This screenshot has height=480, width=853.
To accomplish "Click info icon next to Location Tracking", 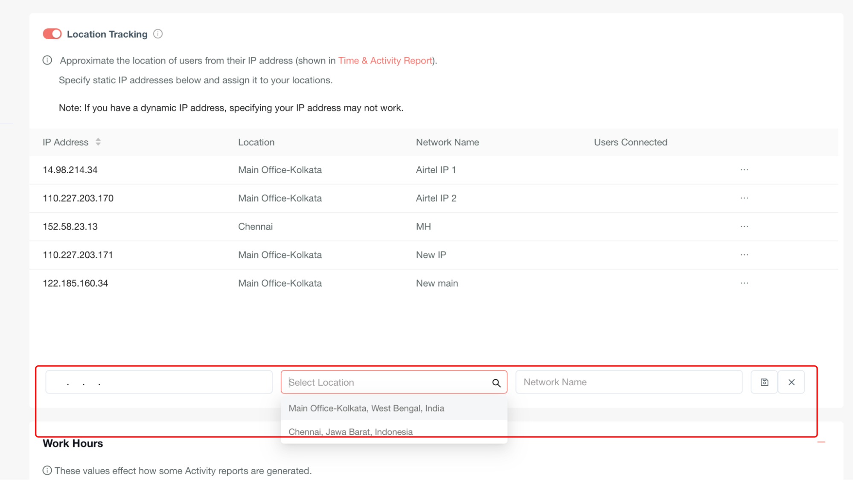I will point(158,34).
